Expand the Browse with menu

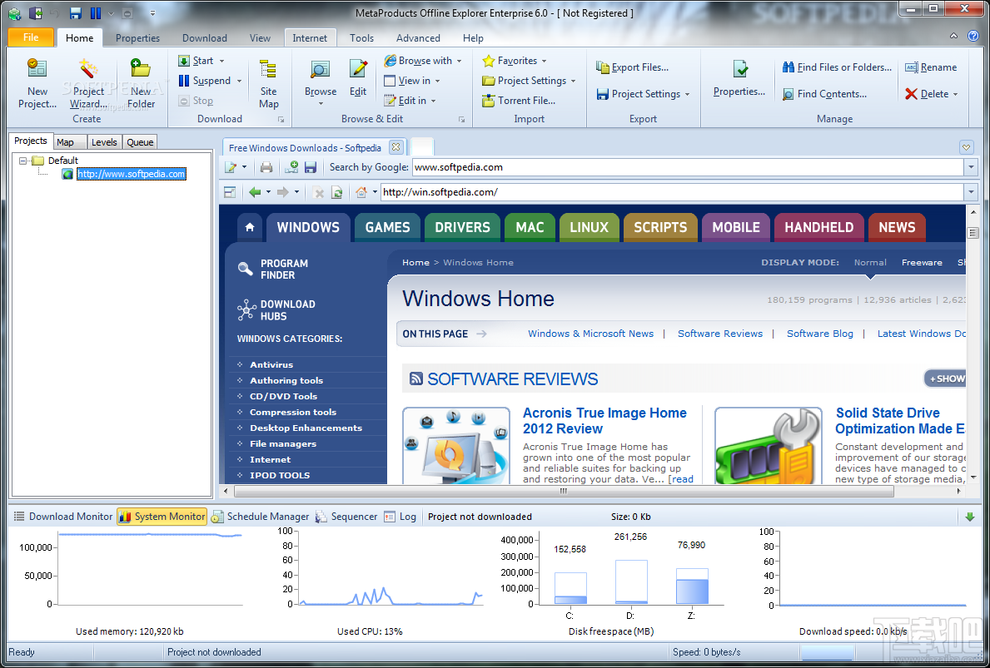[459, 62]
